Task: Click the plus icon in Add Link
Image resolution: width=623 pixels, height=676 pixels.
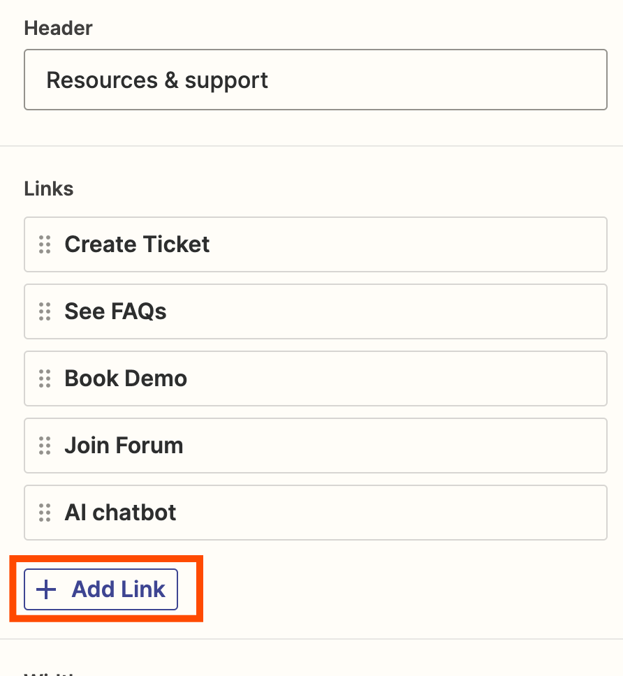Action: [46, 589]
